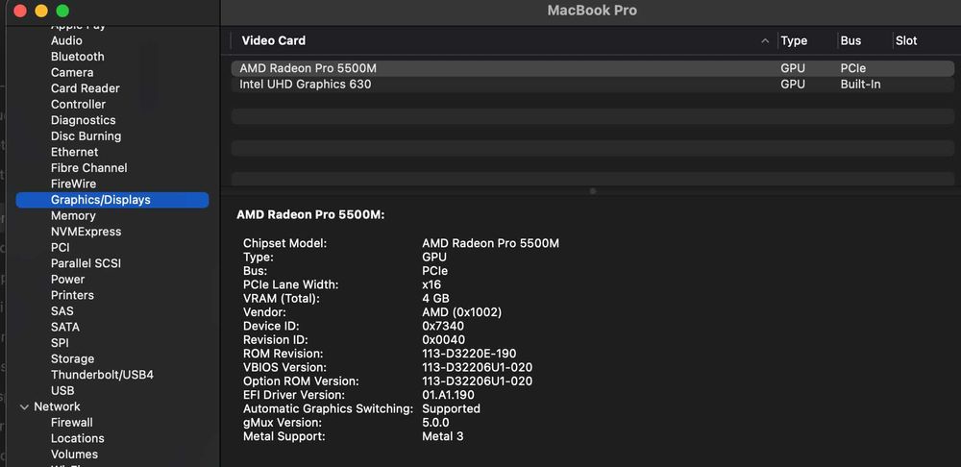Screen dimensions: 961x467
Task: Click the Vendor value AMD (0x1002)
Action: click(461, 312)
